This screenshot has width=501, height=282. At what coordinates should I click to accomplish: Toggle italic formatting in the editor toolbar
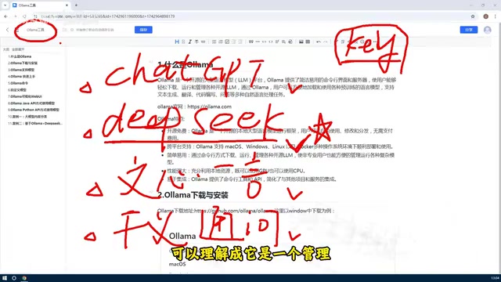click(x=189, y=42)
